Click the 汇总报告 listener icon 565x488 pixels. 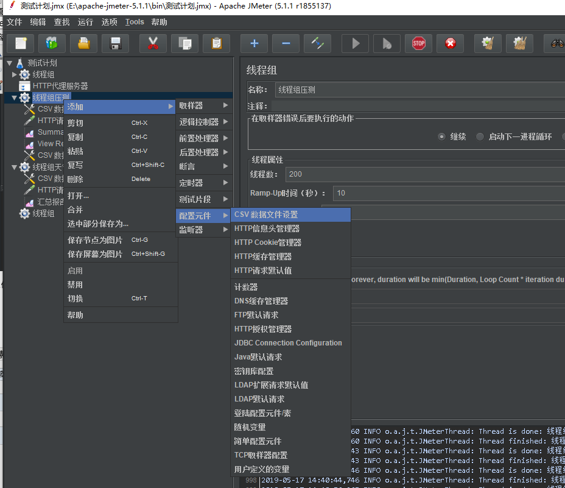[x=30, y=202]
